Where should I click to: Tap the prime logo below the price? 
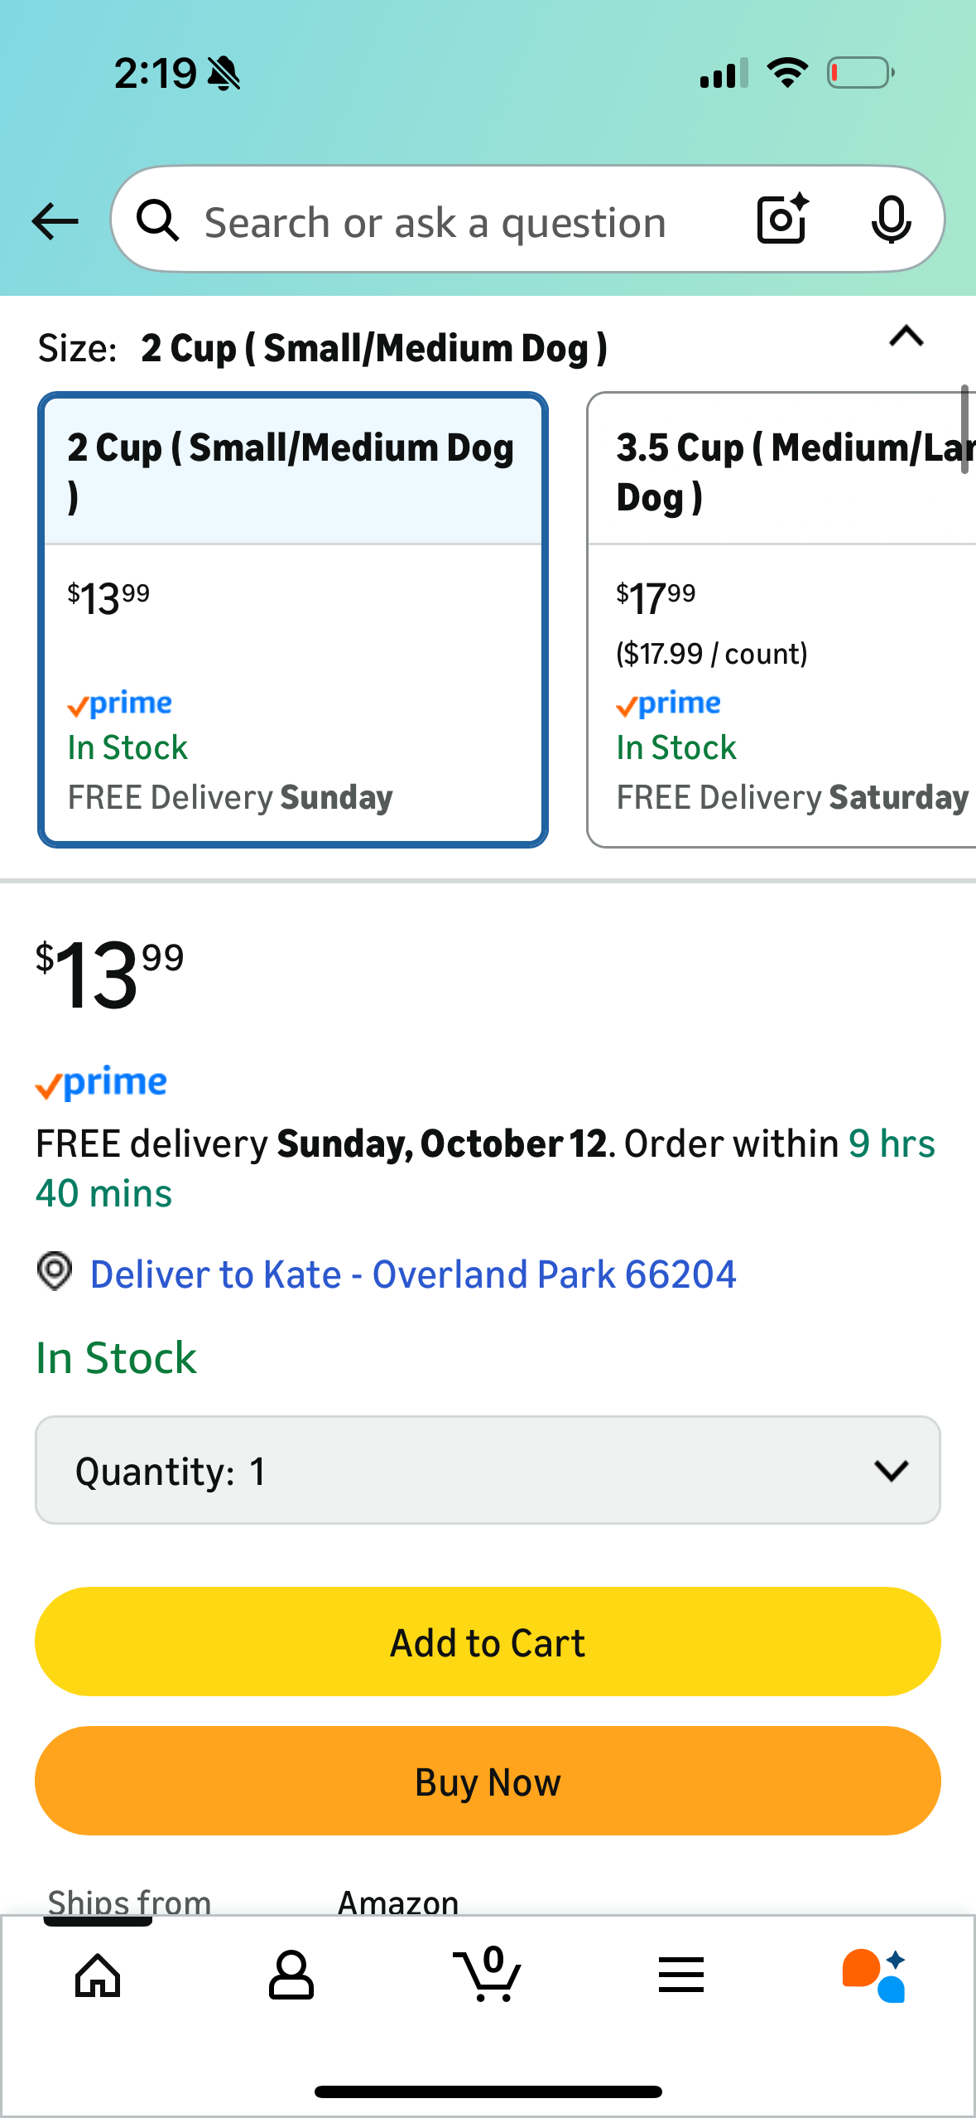(101, 1082)
